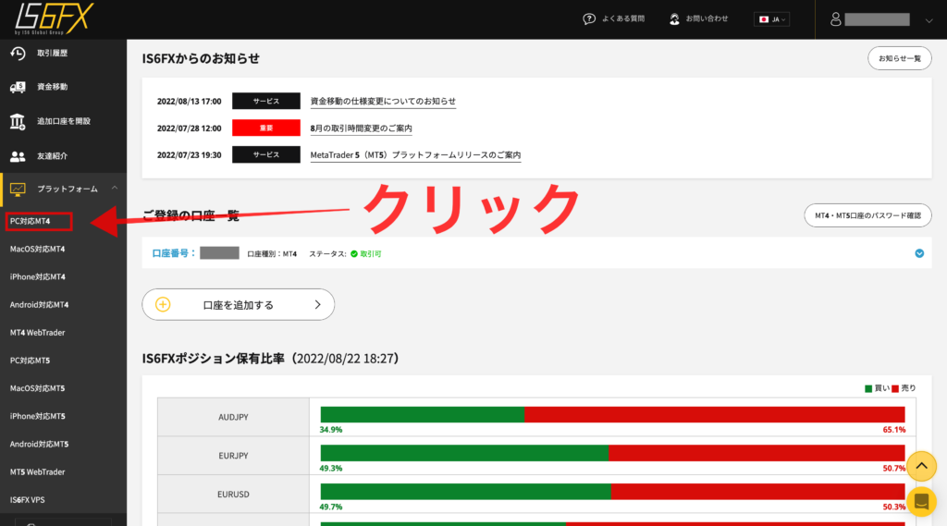The image size is (947, 526).
Task: Click the お問い合わせ support agent icon
Action: pyautogui.click(x=674, y=19)
